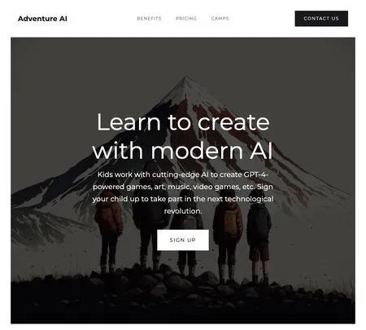Image resolution: width=366 pixels, height=330 pixels.
Task: Select the headline 'Learn to create' line
Action: 183,122
